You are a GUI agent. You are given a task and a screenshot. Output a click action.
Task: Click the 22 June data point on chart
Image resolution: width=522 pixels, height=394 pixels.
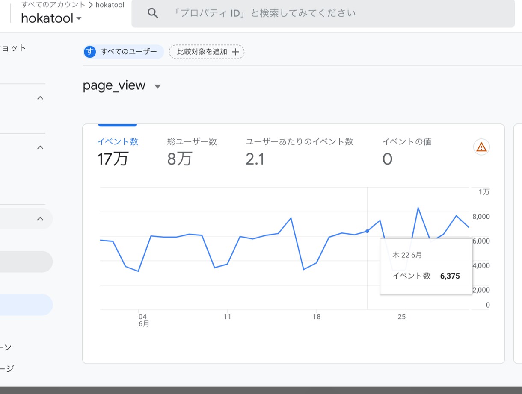coord(367,231)
